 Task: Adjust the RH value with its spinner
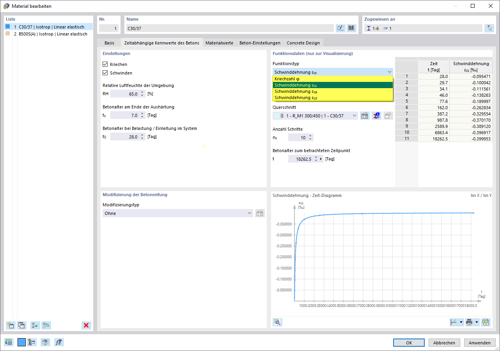pyautogui.click(x=142, y=94)
